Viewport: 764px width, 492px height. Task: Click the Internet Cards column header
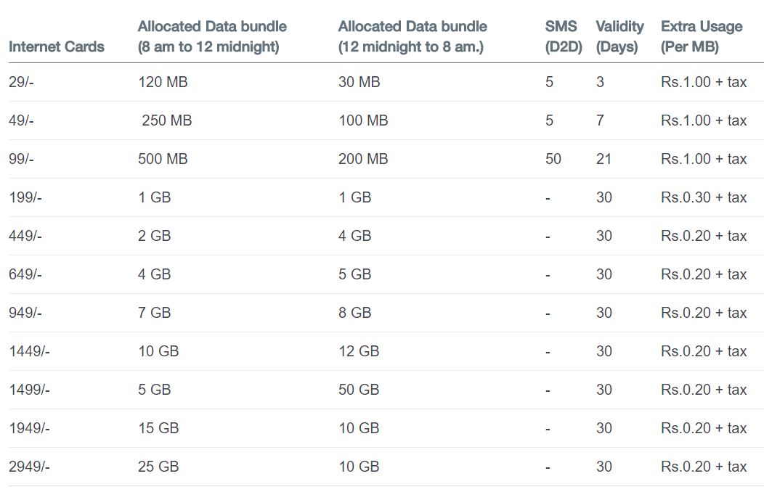point(57,46)
